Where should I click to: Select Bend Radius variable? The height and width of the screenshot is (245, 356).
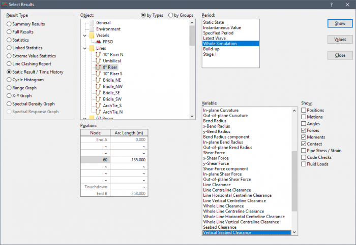click(247, 121)
